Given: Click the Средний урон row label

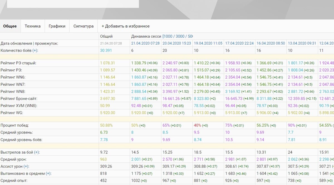Looking at the screenshot, I should (13, 159).
